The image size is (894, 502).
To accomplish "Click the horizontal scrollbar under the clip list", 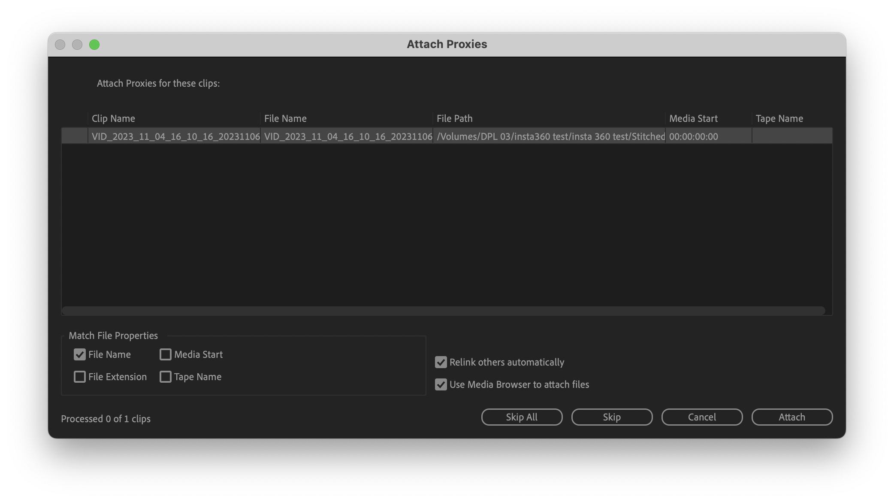I will [444, 310].
